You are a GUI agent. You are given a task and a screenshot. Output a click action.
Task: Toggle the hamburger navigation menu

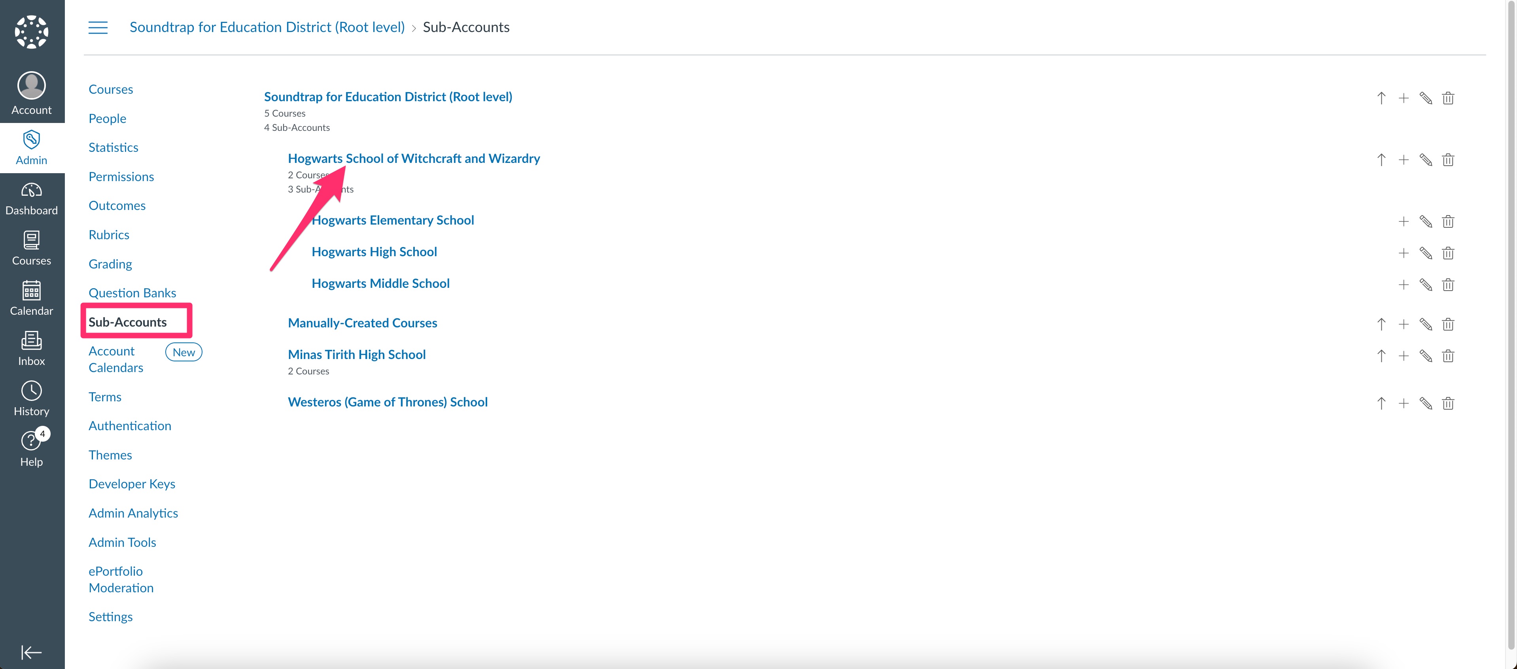[98, 27]
